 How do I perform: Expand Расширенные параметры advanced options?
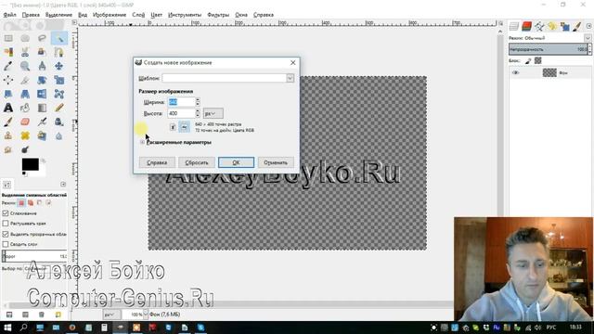pyautogui.click(x=142, y=142)
